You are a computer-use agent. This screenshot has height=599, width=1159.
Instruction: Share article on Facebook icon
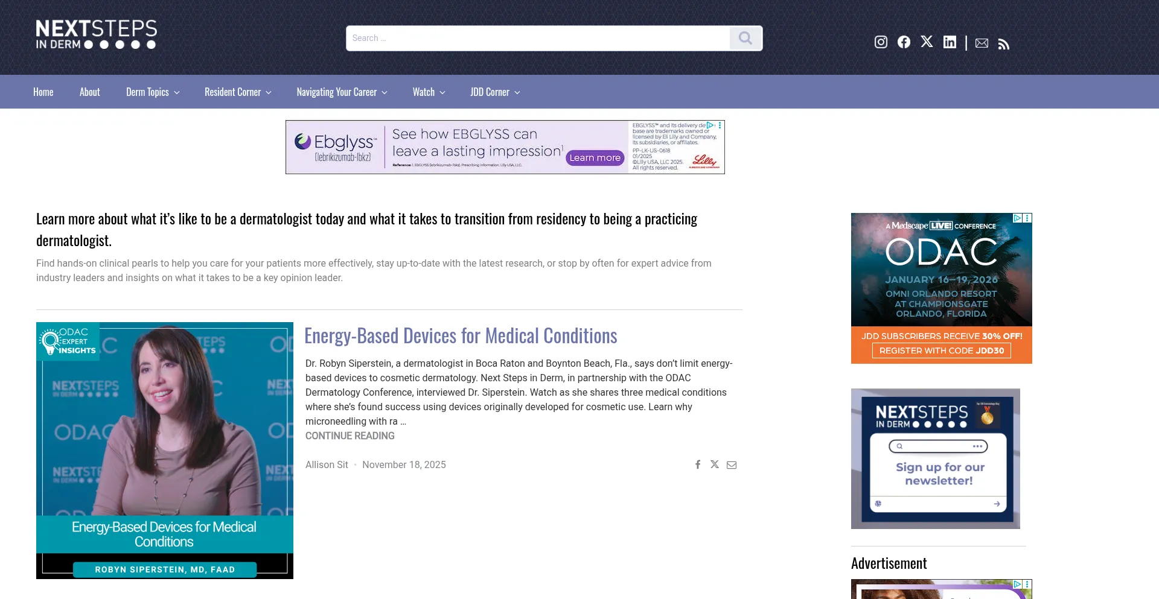tap(698, 464)
